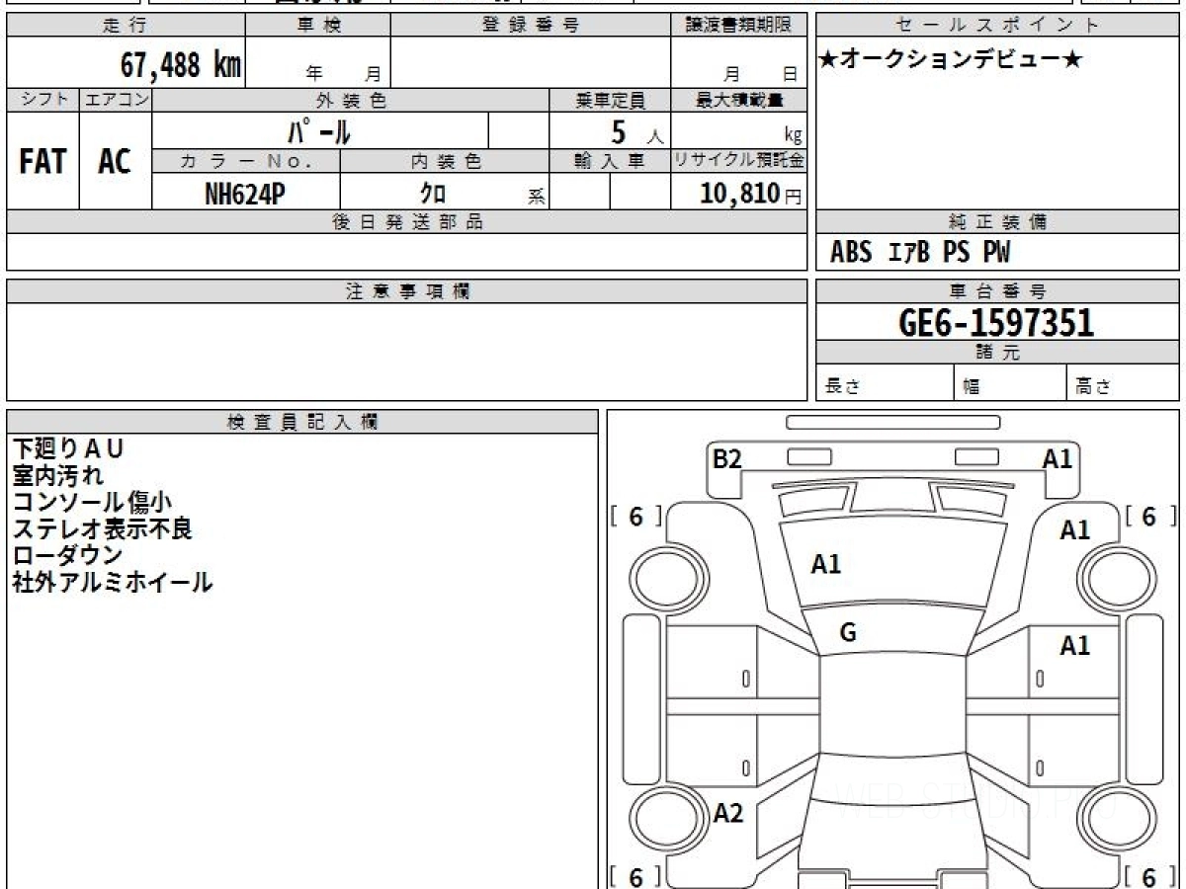Screen dimensions: 1186x889
Task: Select the FAT shift value
Action: pyautogui.click(x=42, y=162)
